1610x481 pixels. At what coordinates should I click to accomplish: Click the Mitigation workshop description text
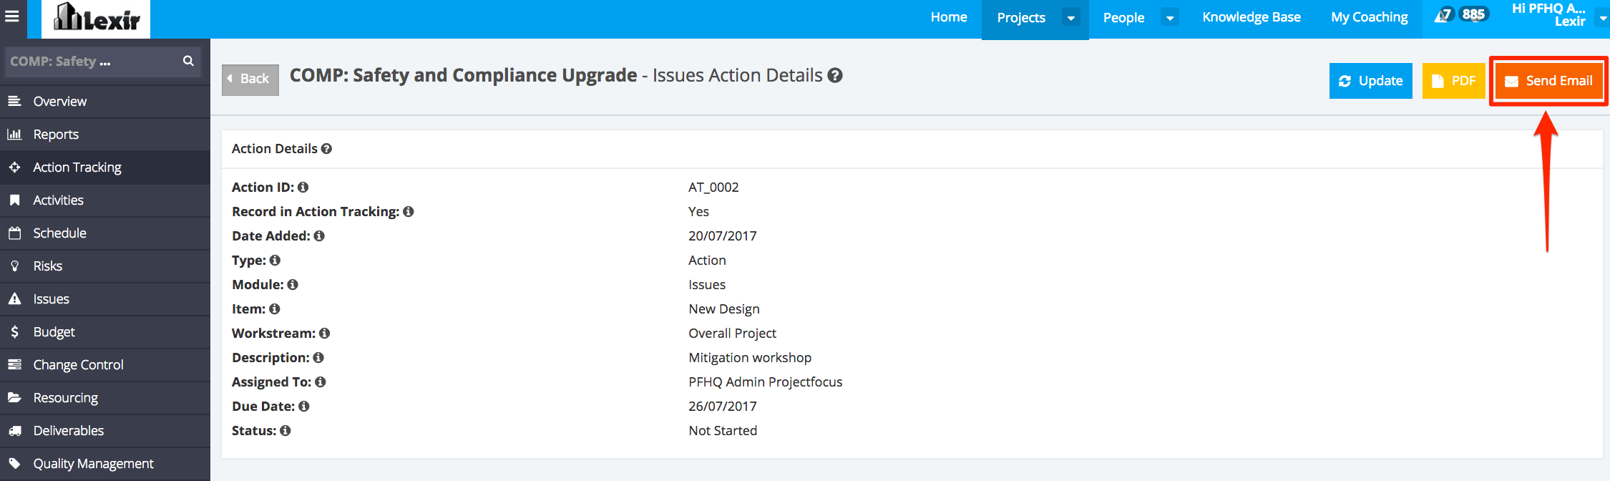[x=750, y=357]
